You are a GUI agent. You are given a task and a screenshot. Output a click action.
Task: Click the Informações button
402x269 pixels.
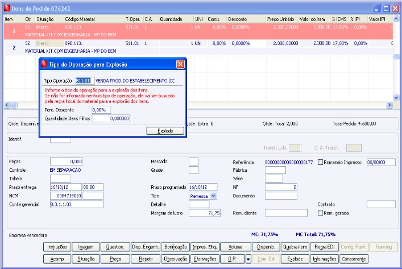(325, 259)
